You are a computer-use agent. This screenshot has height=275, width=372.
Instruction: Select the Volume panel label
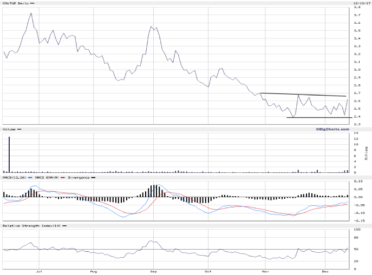point(9,129)
